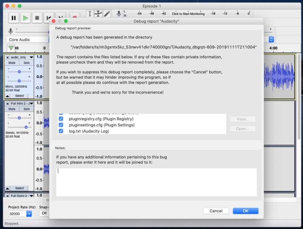Click to Start Monitoring in record meter
Viewport: 303px width, 229px height.
click(x=188, y=14)
